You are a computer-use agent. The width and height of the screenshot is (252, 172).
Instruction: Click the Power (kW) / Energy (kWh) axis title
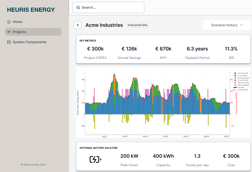78,103
